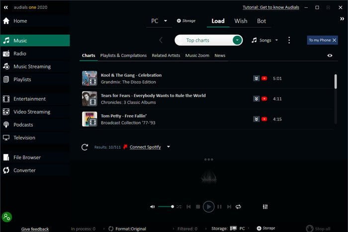Open YouTube source for Free Fallin'

(x=264, y=119)
